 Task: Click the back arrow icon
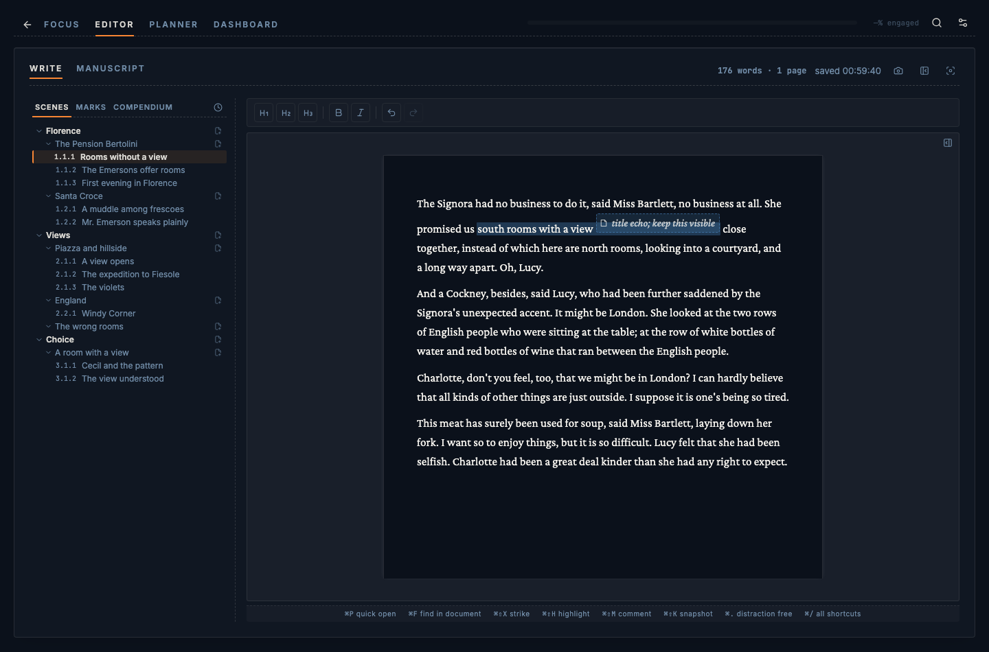coord(27,25)
